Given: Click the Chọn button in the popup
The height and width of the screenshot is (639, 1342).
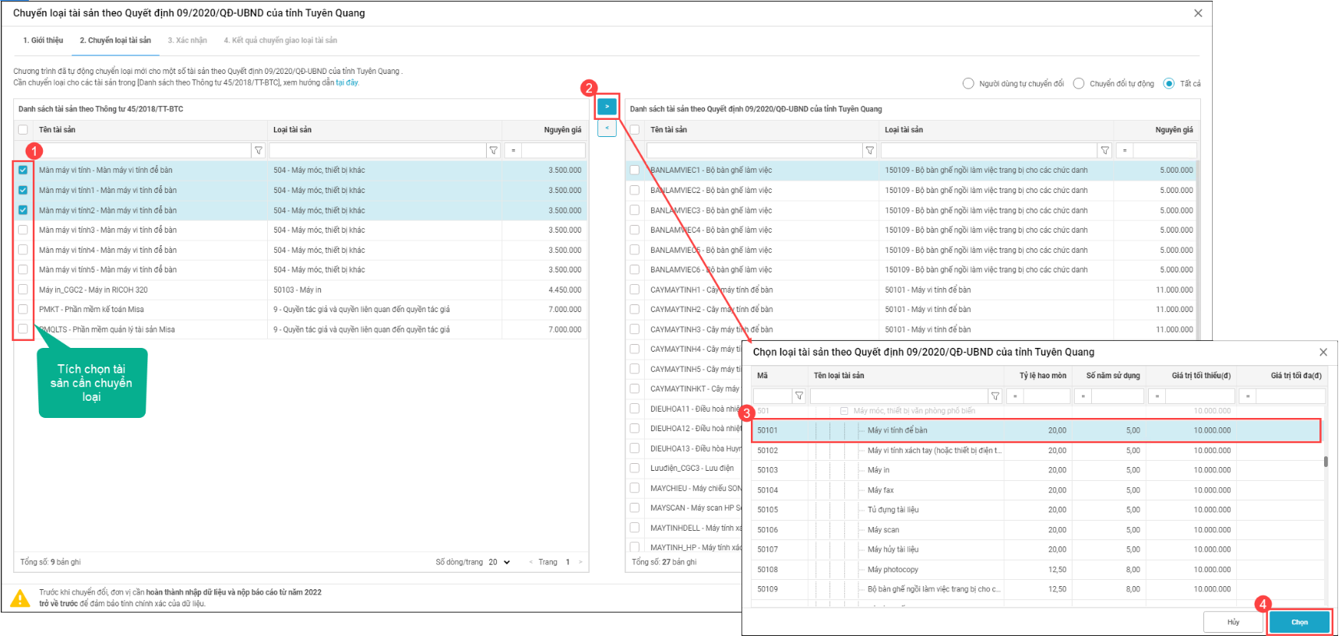Looking at the screenshot, I should (1300, 622).
